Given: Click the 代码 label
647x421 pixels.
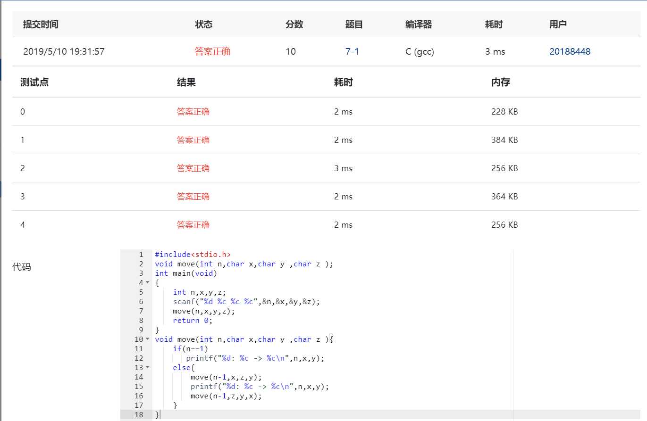Looking at the screenshot, I should (x=21, y=267).
